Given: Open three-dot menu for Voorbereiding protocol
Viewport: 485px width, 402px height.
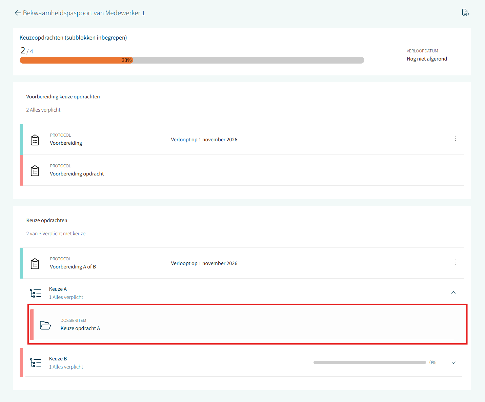Looking at the screenshot, I should [456, 138].
